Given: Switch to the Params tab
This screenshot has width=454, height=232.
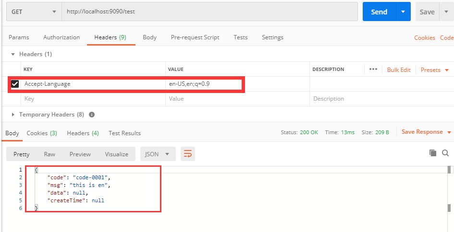Looking at the screenshot, I should [19, 37].
